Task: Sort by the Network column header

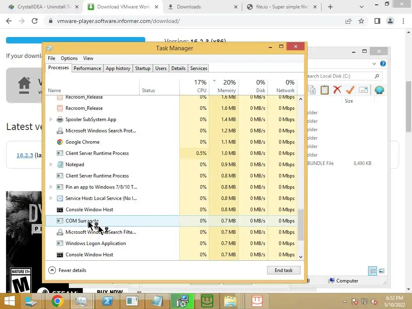Action: pyautogui.click(x=283, y=86)
